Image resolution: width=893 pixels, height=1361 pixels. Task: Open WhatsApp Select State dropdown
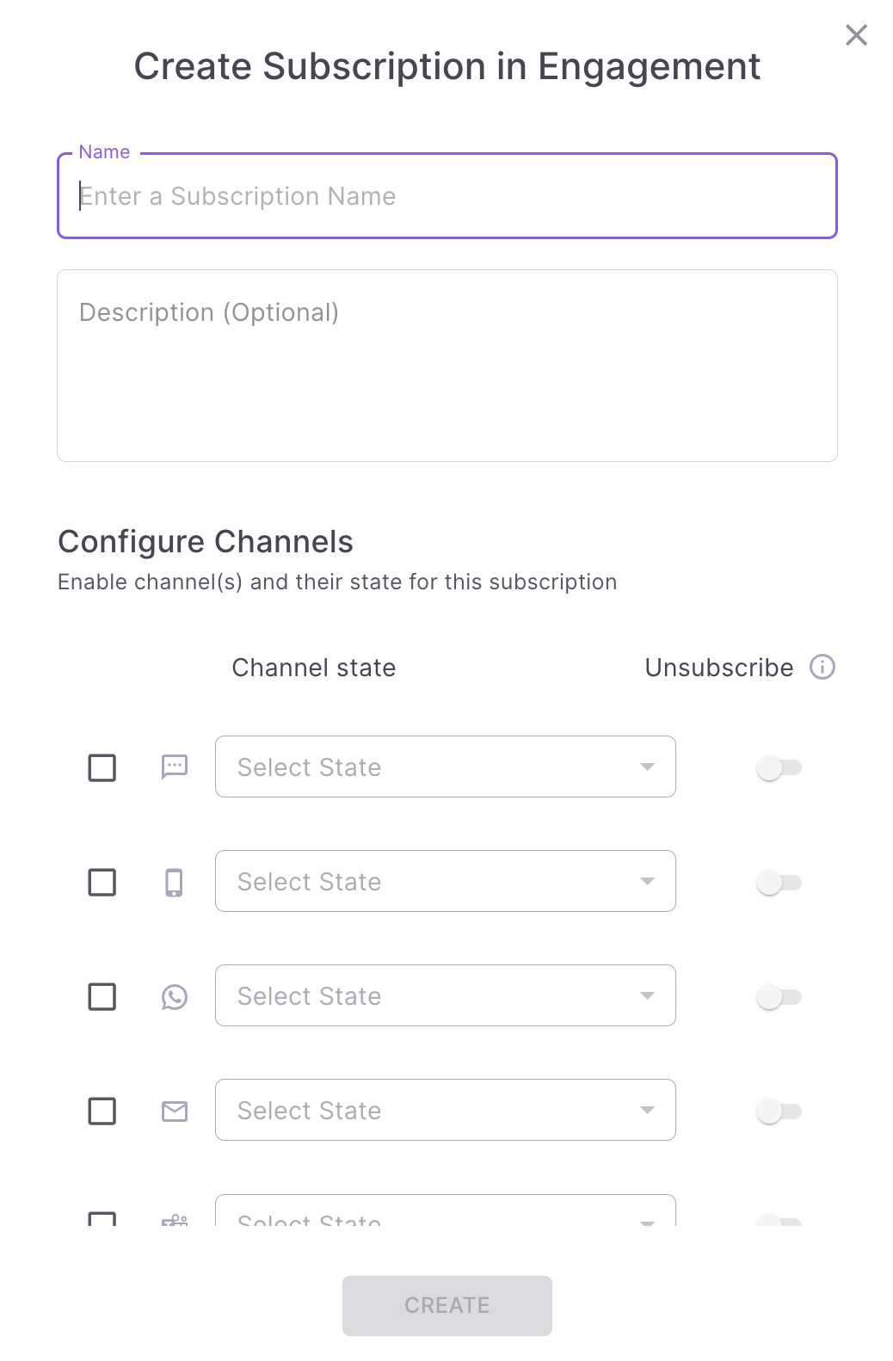point(445,995)
